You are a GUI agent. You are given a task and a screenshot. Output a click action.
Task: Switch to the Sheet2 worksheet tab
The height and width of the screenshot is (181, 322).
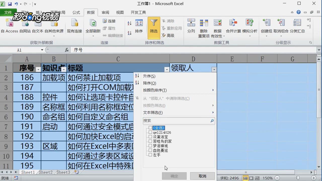[46, 172]
